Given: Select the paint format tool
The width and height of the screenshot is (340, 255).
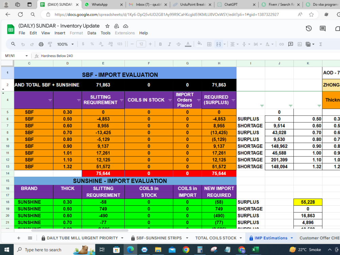Looking at the screenshot, I should coord(50,44).
